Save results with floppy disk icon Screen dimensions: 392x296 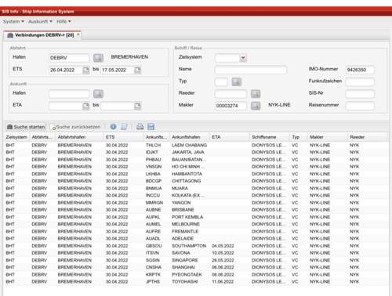point(151,127)
